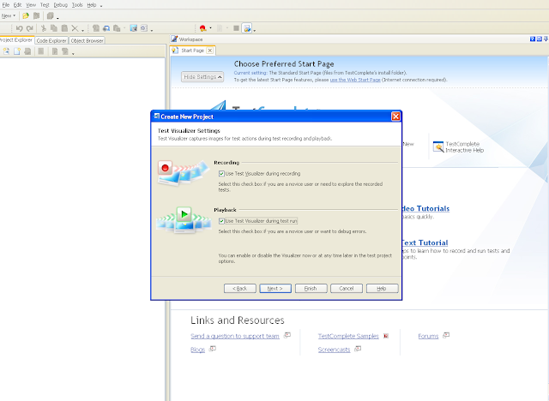Collapse settings with Hide Settings button
Viewport: 549px width, 401px height.
point(202,77)
